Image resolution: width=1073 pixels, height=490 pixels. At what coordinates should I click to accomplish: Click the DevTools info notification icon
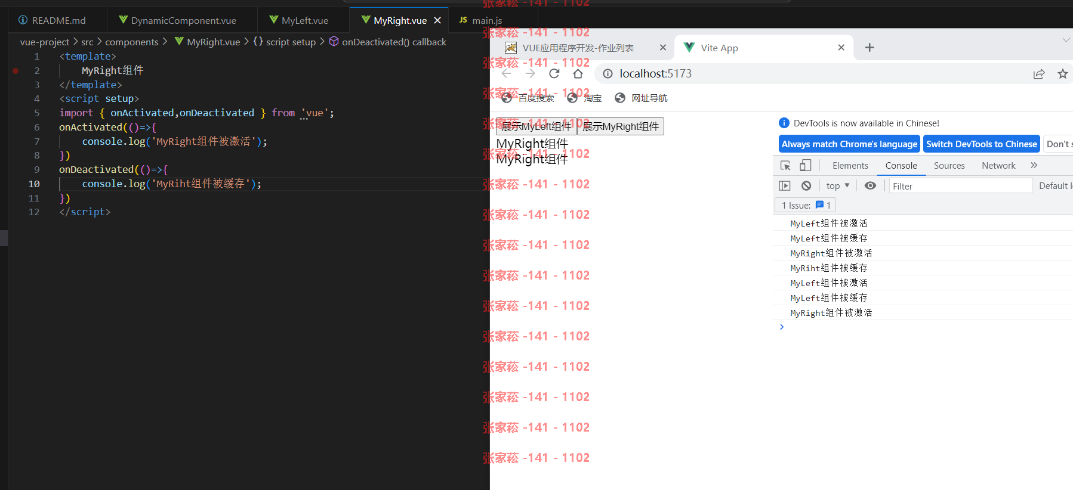784,123
